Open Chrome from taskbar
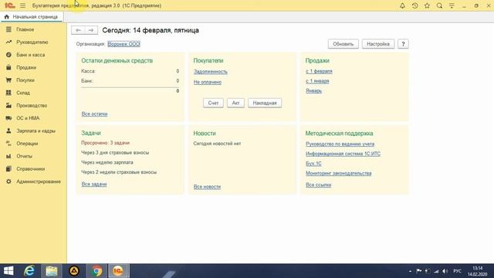This screenshot has height=278, width=494. pyautogui.click(x=96, y=271)
